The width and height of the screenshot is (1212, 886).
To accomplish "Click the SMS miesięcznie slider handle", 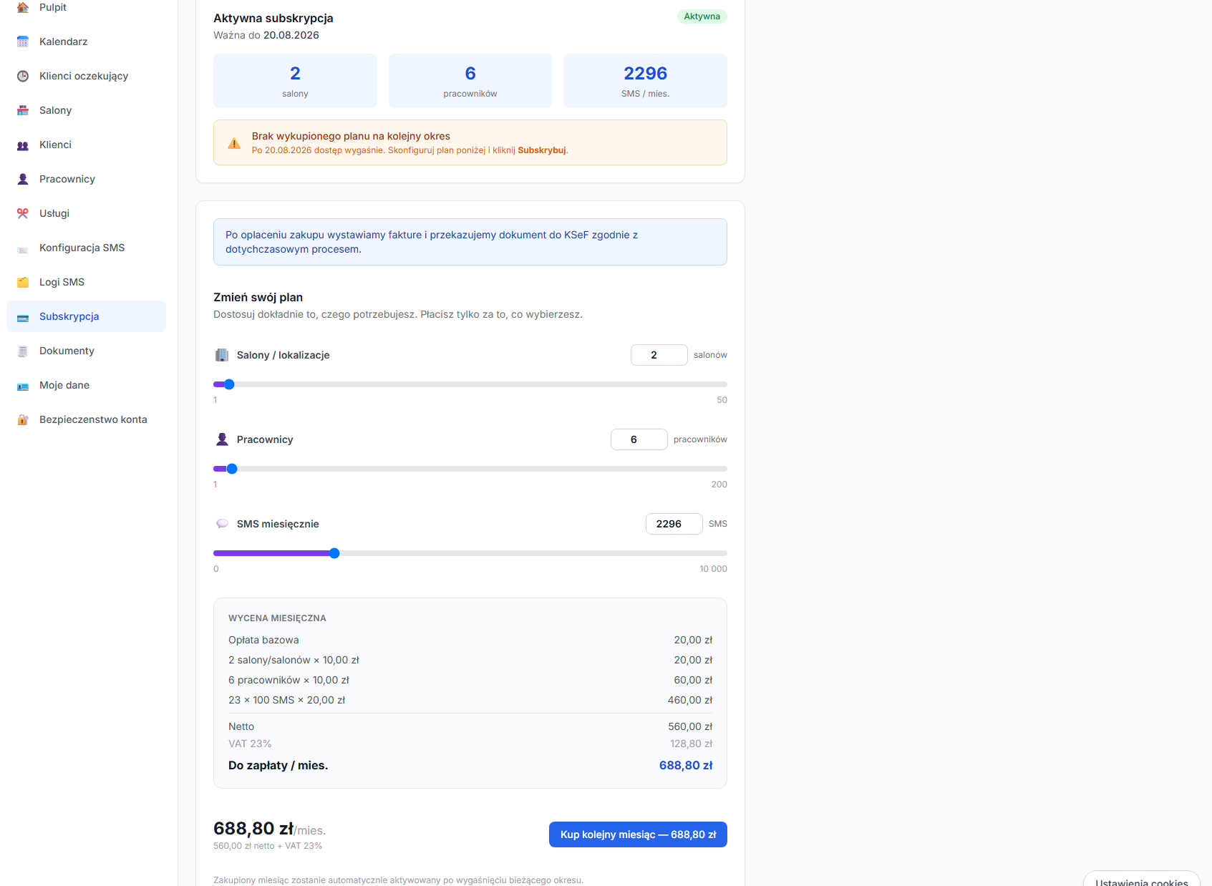I will click(x=334, y=553).
